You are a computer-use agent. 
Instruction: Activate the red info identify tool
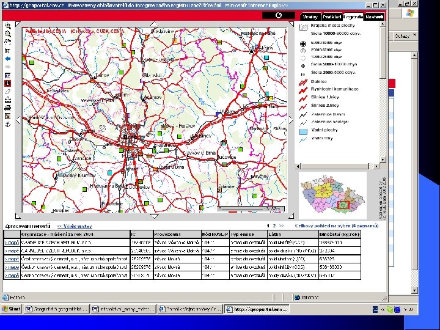[8, 83]
